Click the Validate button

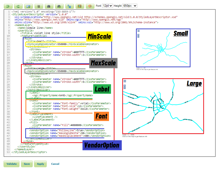tap(11, 164)
